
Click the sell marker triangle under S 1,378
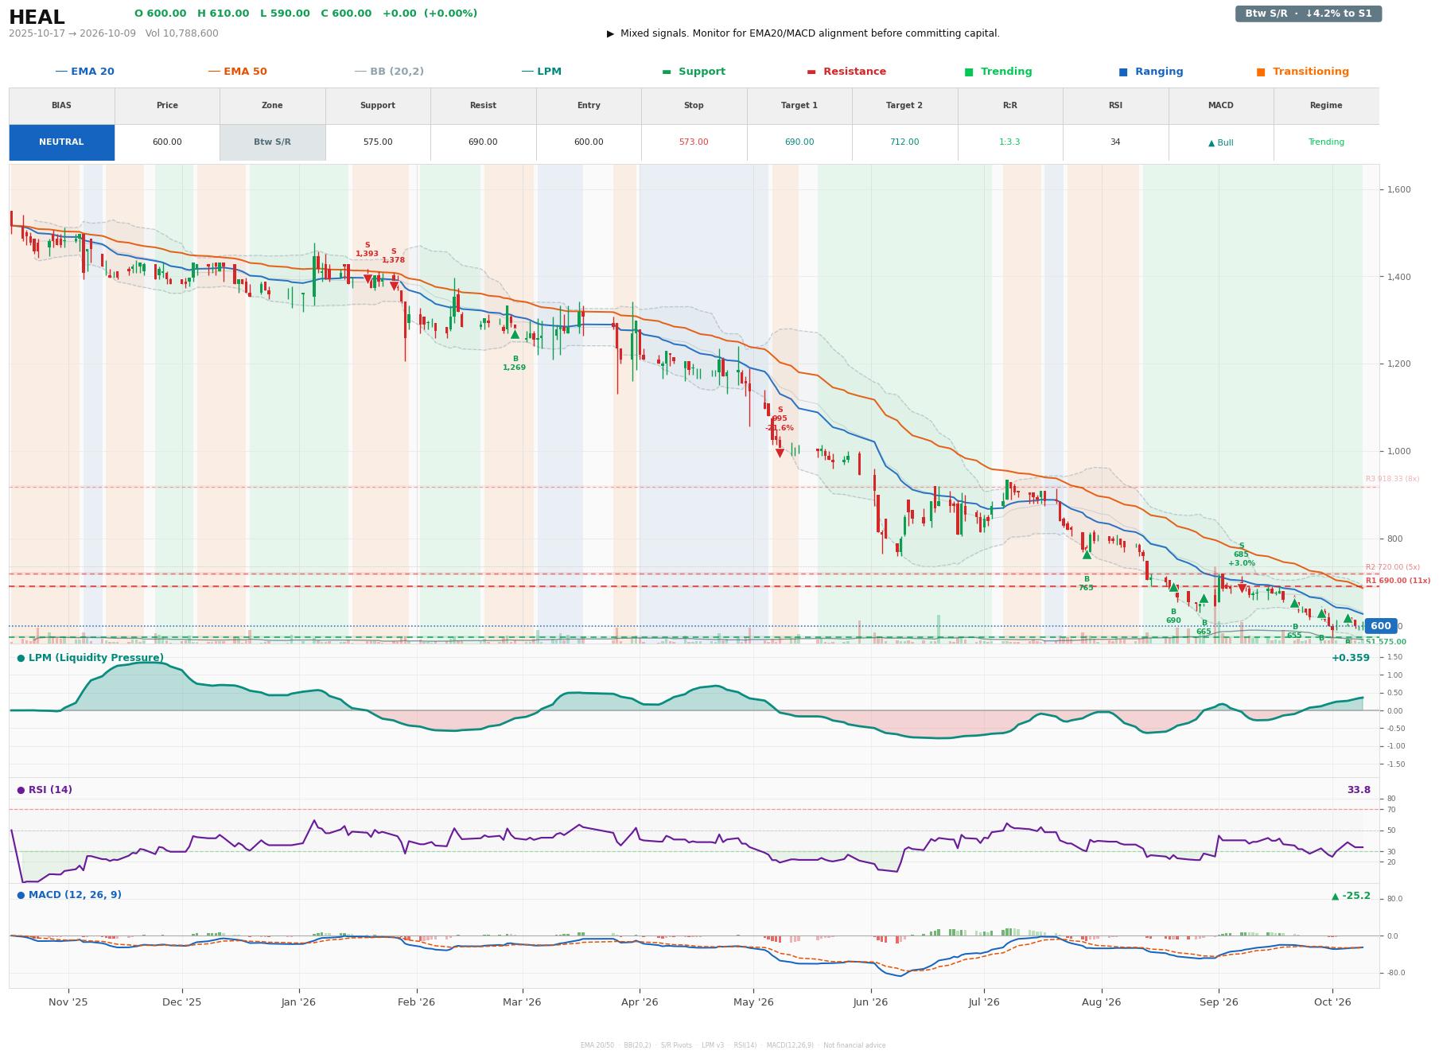click(394, 286)
